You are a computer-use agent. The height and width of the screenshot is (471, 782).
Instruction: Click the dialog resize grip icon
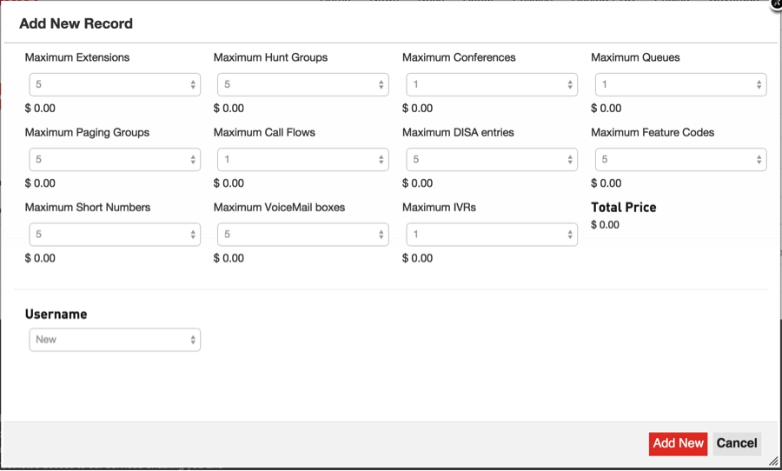point(773,462)
